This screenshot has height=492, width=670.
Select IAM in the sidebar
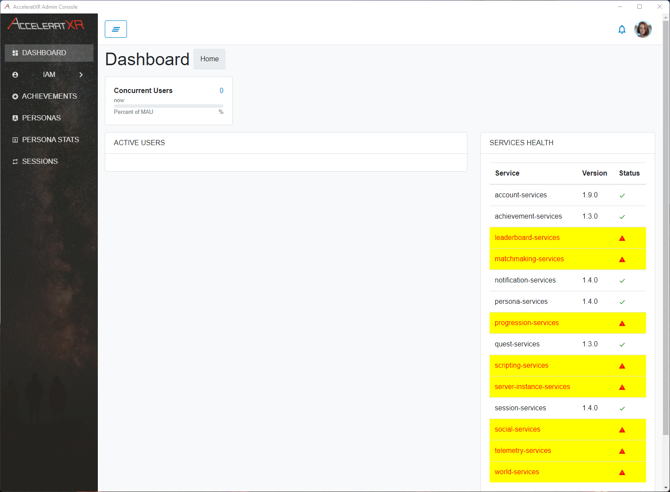click(49, 75)
